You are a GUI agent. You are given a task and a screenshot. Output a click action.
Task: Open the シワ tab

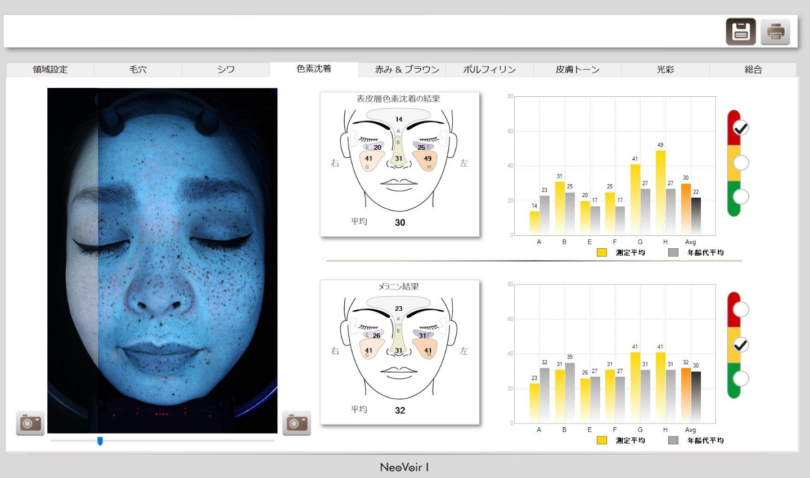(x=226, y=70)
